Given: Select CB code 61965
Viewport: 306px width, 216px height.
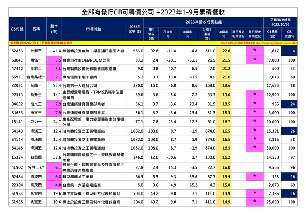Looking at the screenshot, I should click(17, 202).
